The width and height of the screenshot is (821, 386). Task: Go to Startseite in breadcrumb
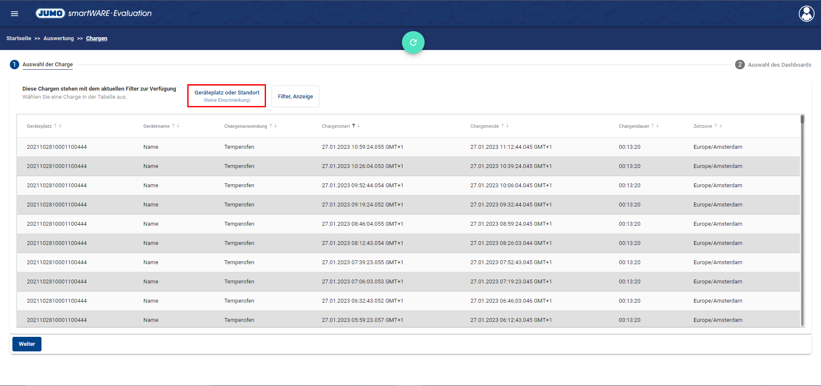pos(19,38)
